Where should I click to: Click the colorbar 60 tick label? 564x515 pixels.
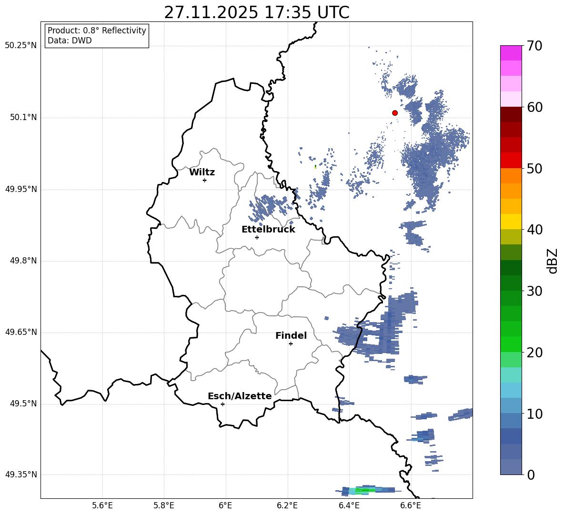point(534,107)
